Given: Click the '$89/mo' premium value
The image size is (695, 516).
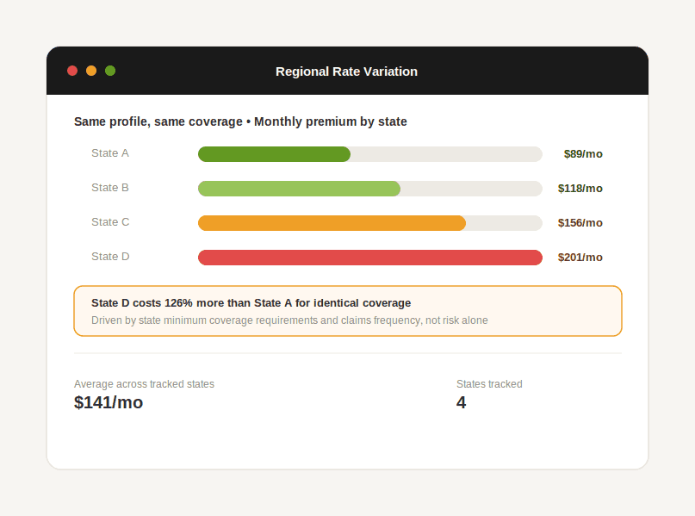Looking at the screenshot, I should tap(583, 154).
